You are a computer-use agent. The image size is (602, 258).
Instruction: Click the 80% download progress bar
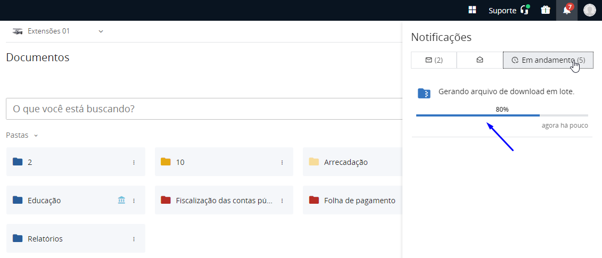pyautogui.click(x=501, y=115)
